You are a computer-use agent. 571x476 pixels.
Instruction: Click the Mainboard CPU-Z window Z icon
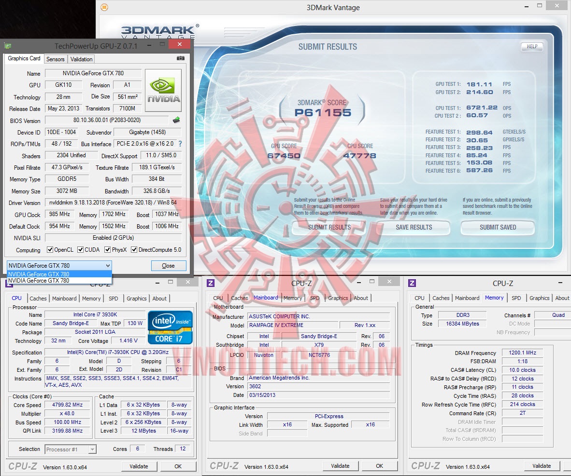pyautogui.click(x=211, y=283)
